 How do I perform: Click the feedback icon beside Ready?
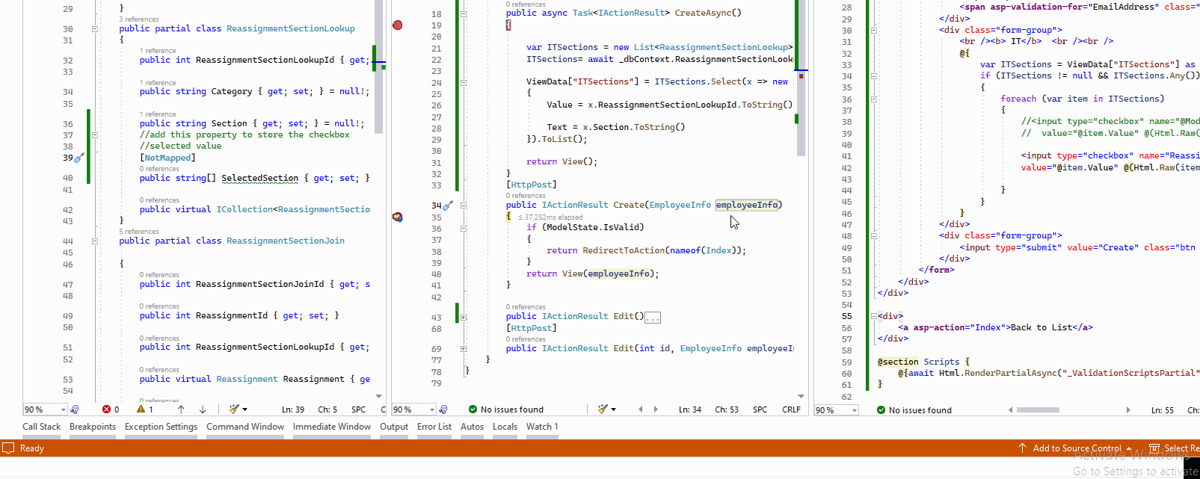coord(9,448)
